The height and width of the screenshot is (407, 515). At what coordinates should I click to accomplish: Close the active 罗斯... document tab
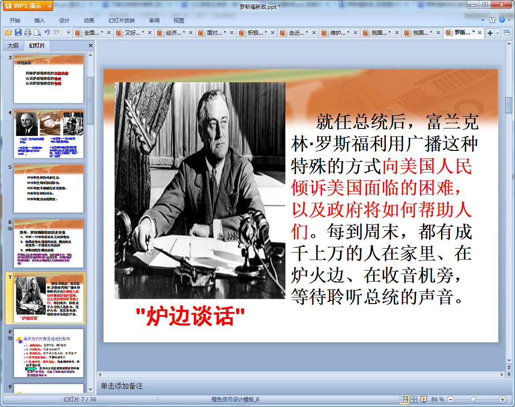[479, 33]
